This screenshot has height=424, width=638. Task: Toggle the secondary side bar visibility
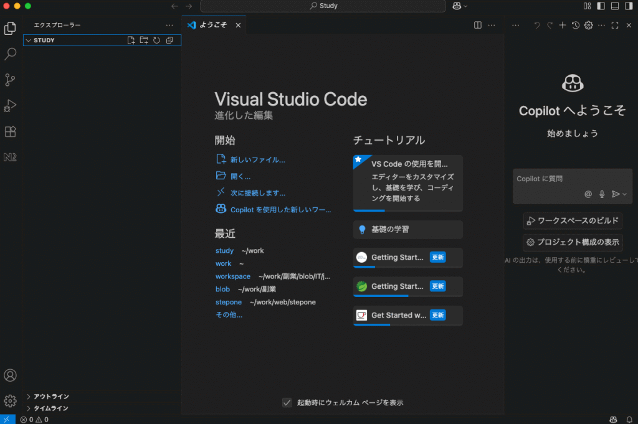pos(629,6)
